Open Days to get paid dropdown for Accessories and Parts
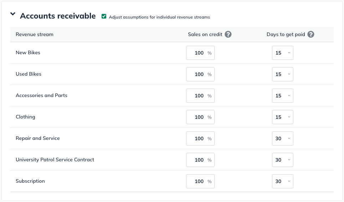The image size is (344, 202). (282, 96)
